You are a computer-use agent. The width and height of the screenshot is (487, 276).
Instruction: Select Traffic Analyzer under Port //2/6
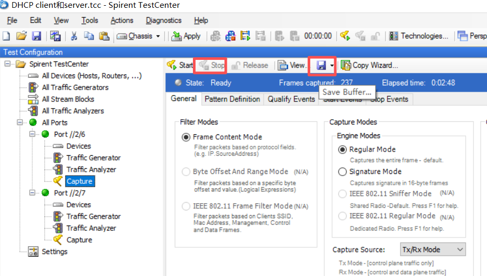(91, 170)
